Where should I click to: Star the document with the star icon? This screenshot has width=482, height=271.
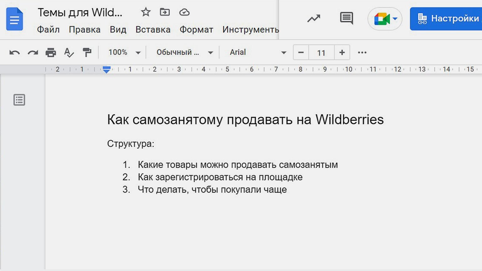[146, 12]
